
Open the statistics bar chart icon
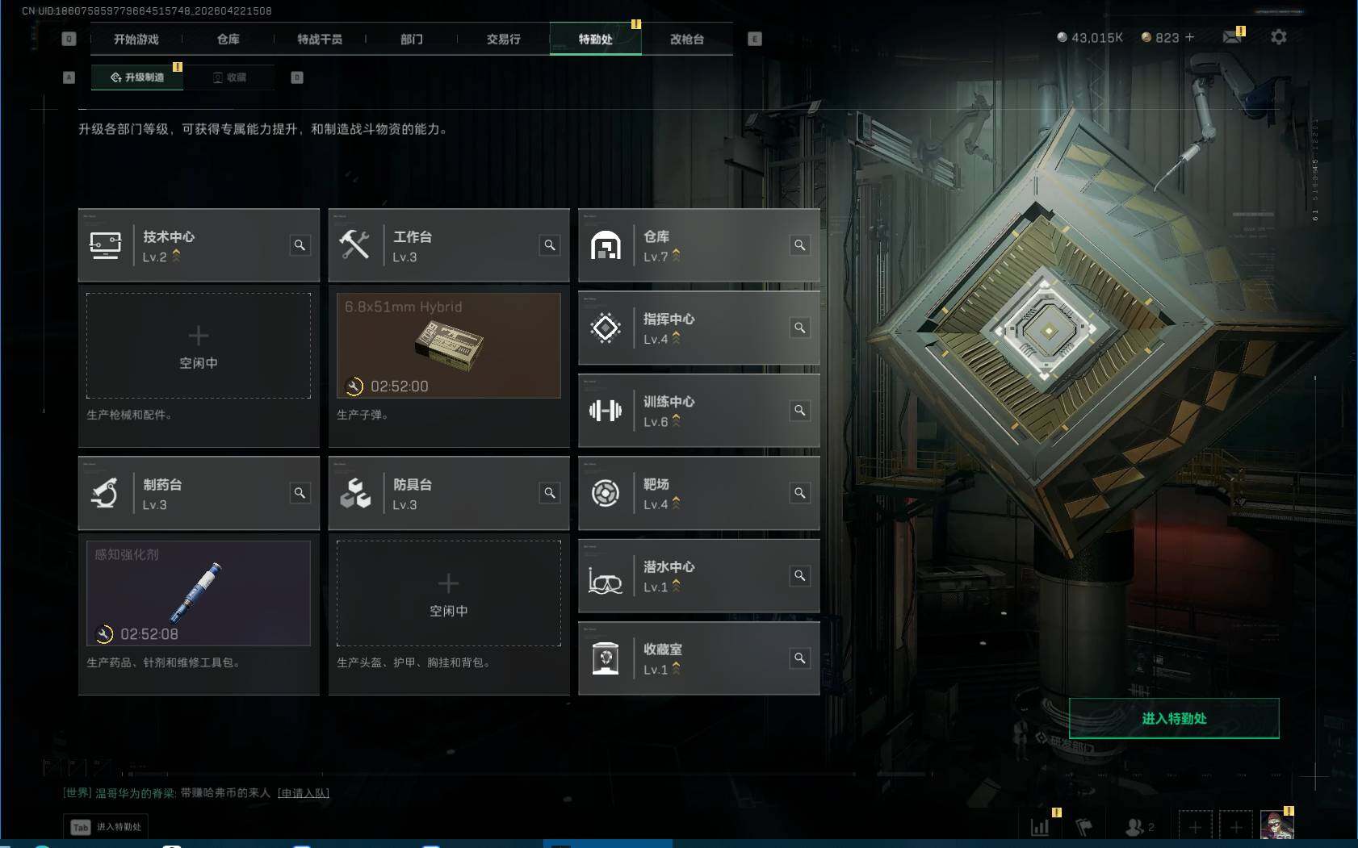tap(1040, 827)
